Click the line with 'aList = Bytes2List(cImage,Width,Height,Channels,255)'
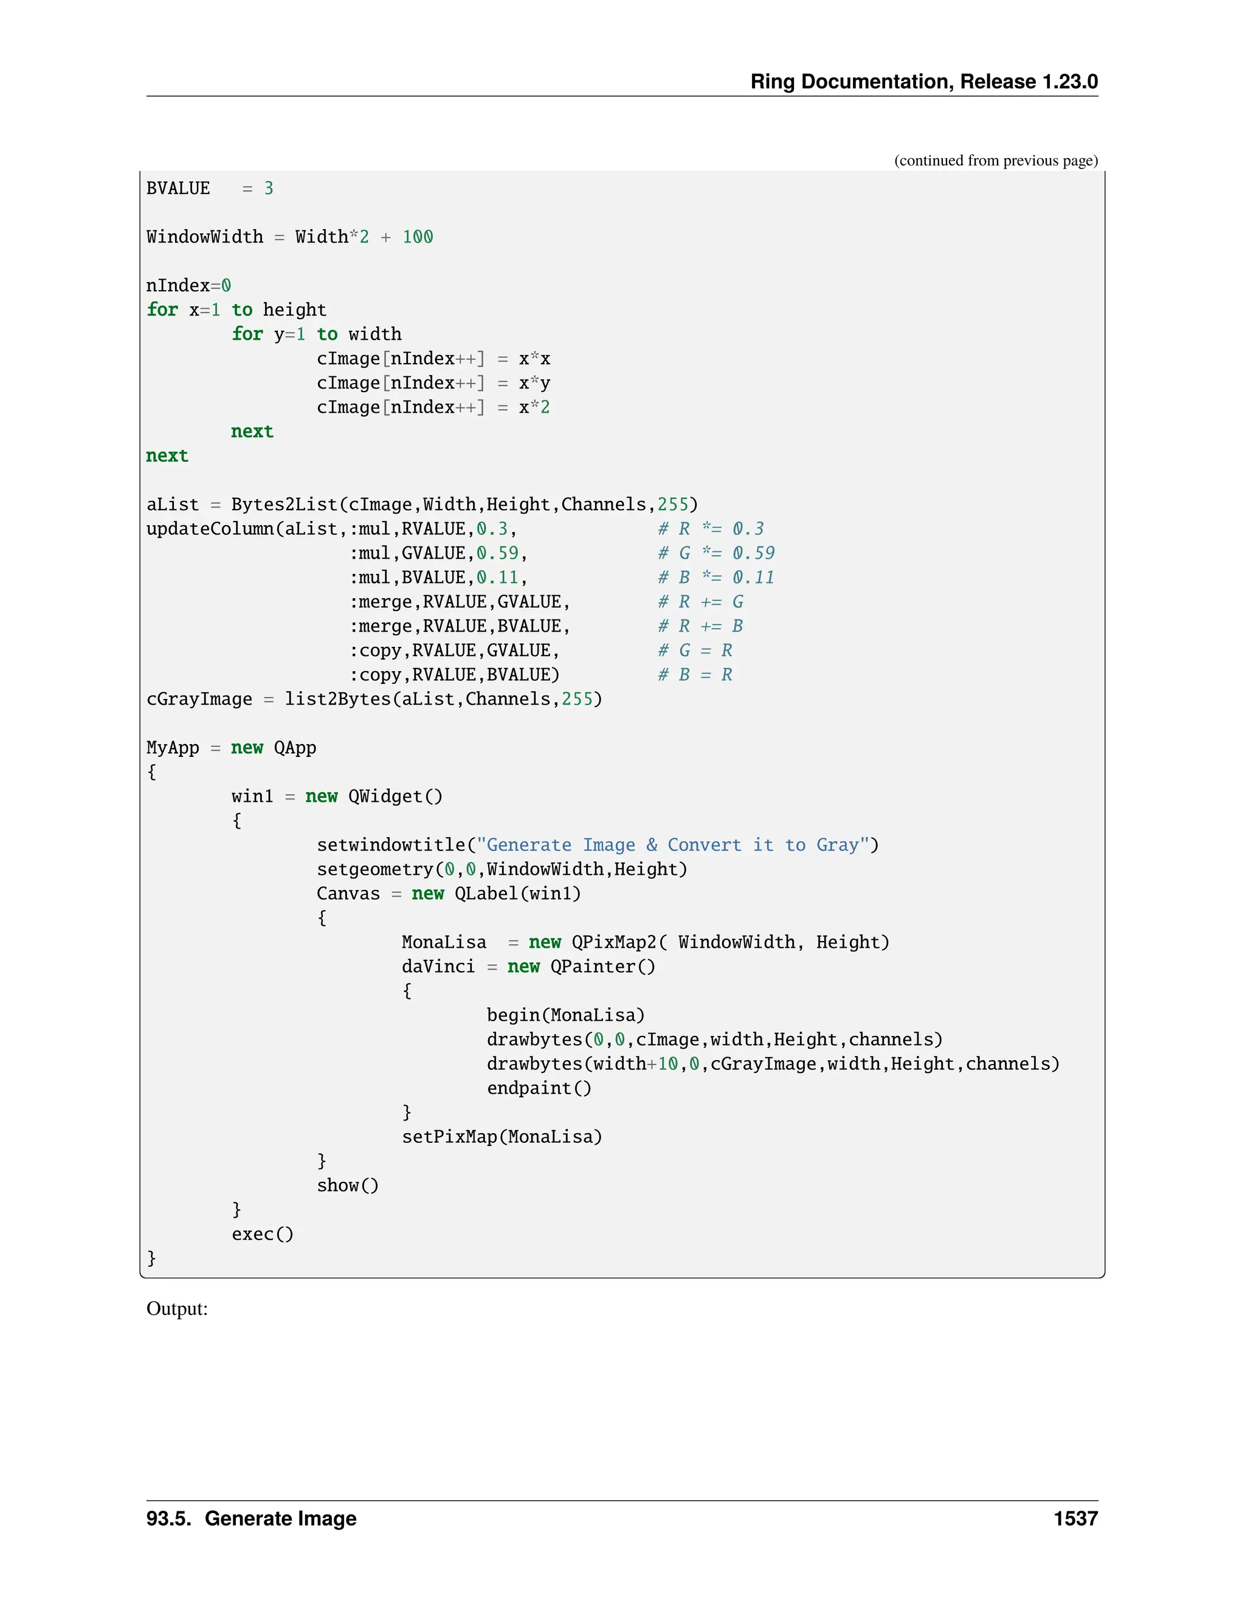This screenshot has height=1611, width=1245. click(x=422, y=505)
